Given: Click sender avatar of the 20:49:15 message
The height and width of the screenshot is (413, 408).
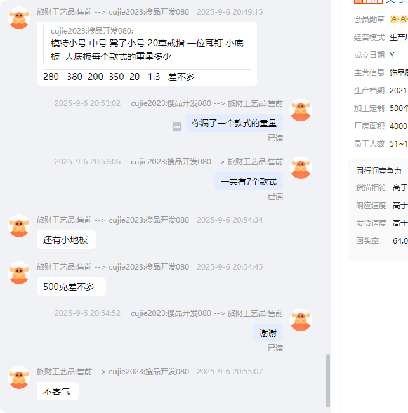Looking at the screenshot, I should pos(19,18).
